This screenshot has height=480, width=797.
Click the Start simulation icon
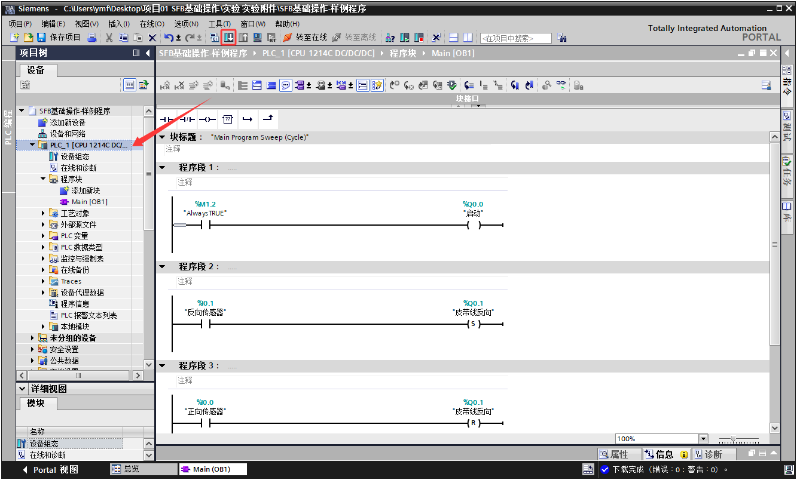tap(258, 38)
